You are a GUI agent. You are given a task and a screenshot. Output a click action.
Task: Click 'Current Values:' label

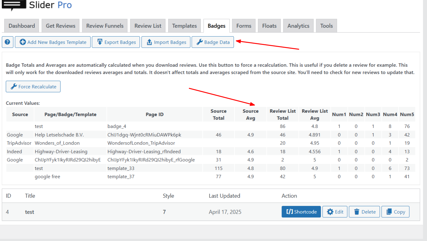(23, 103)
